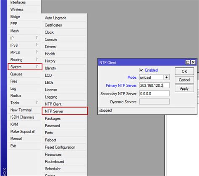Open Packages in System submenu
Viewport: 199px width, 176px height.
[x=64, y=118]
